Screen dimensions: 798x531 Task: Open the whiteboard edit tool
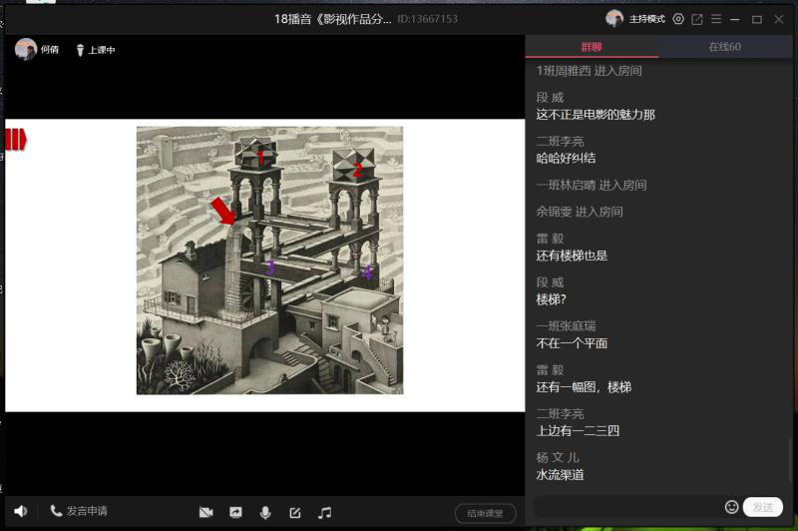click(295, 512)
